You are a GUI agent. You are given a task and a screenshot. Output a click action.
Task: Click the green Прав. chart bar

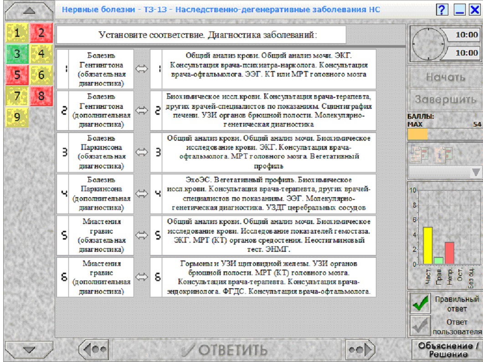tap(439, 260)
